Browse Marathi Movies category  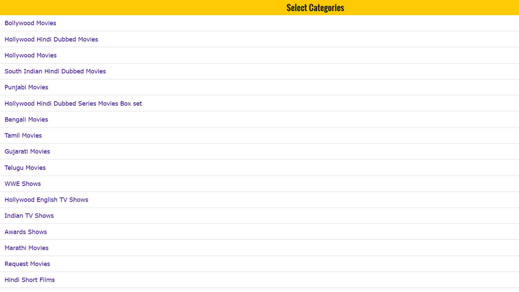(x=26, y=248)
